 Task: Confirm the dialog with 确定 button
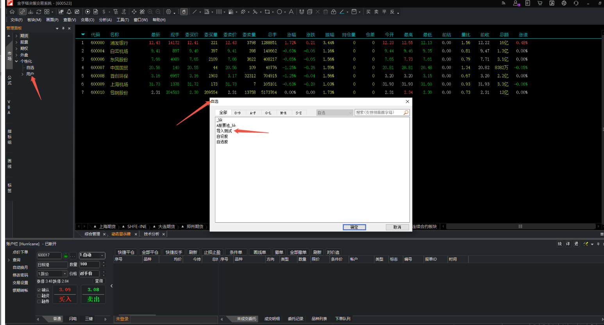(x=354, y=227)
